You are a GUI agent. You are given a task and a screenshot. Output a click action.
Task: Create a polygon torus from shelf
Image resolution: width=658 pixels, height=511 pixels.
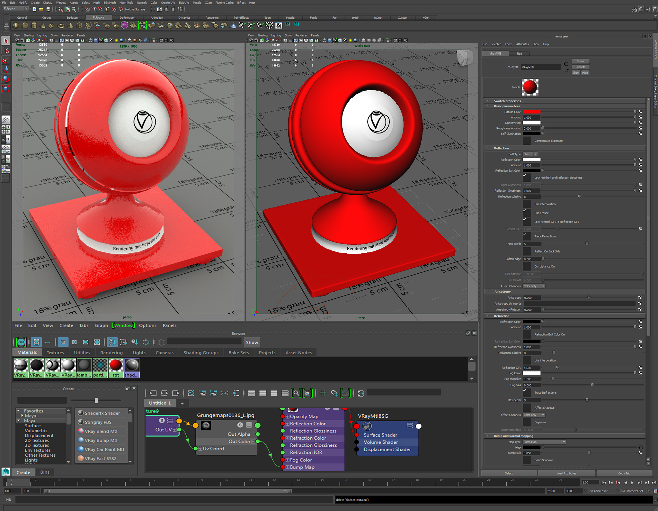tap(61, 25)
